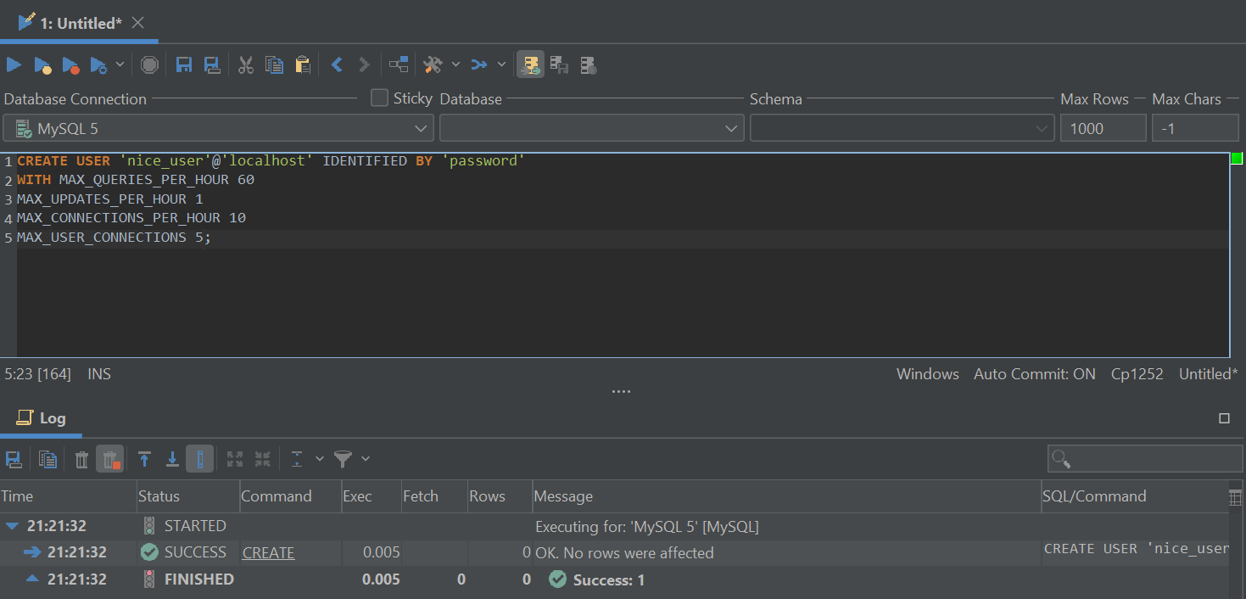Sort the log by the Time column
The image size is (1246, 599).
pyautogui.click(x=68, y=496)
